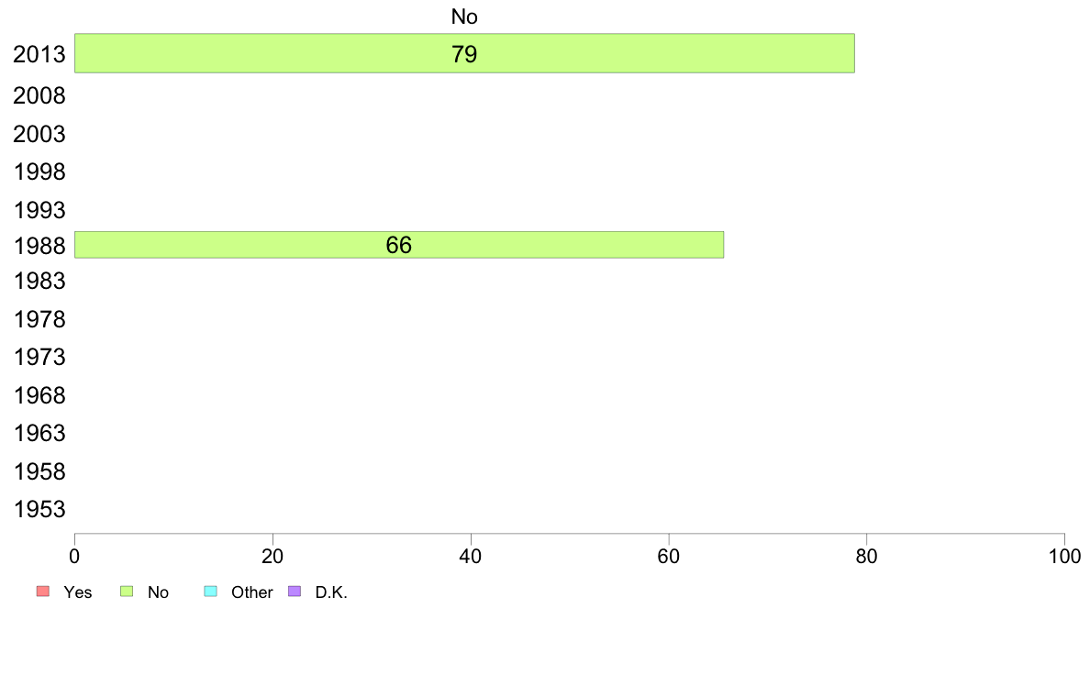Screen dimensions: 1090x675
Task: Click the 40 x-axis tick label
Action: [x=471, y=556]
